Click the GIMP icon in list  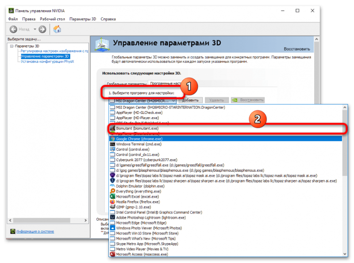coord(112,207)
